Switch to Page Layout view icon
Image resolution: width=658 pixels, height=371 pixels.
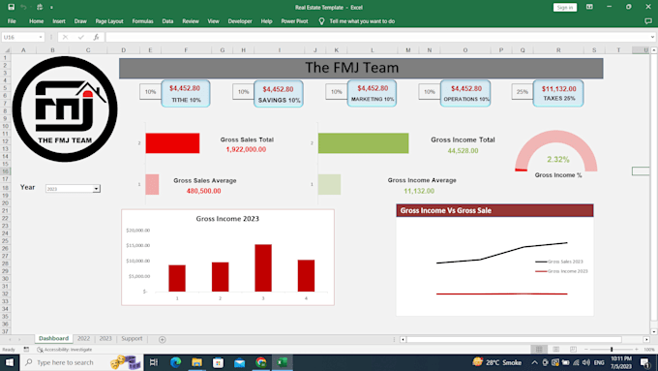pyautogui.click(x=556, y=349)
